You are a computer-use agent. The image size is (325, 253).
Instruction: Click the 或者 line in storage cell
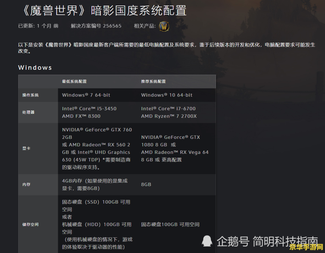click(x=67, y=217)
